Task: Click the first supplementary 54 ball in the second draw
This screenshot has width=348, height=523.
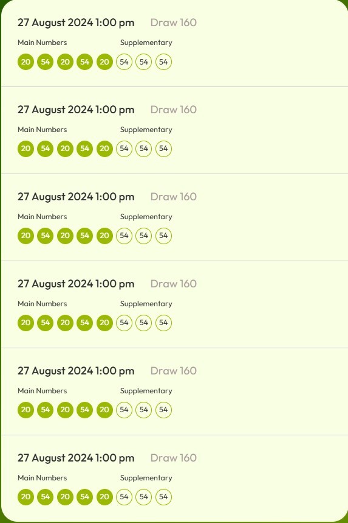Action: tap(124, 149)
